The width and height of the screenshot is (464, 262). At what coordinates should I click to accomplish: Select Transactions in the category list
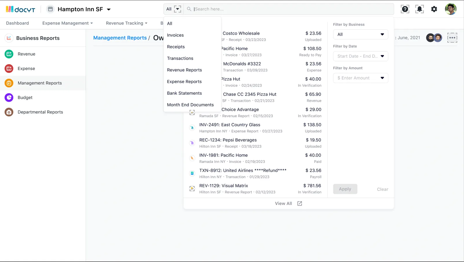coord(192,58)
